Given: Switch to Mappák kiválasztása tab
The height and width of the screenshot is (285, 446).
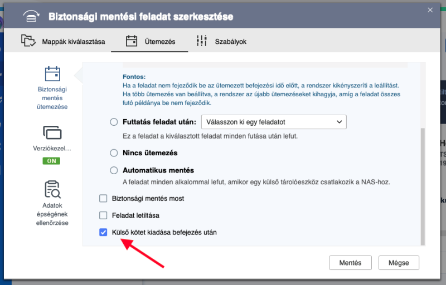Looking at the screenshot, I should click(63, 41).
